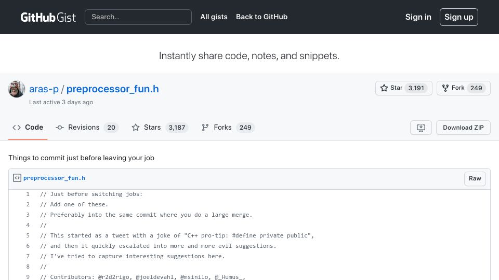Download the gist as ZIP
The width and height of the screenshot is (499, 280).
(463, 128)
